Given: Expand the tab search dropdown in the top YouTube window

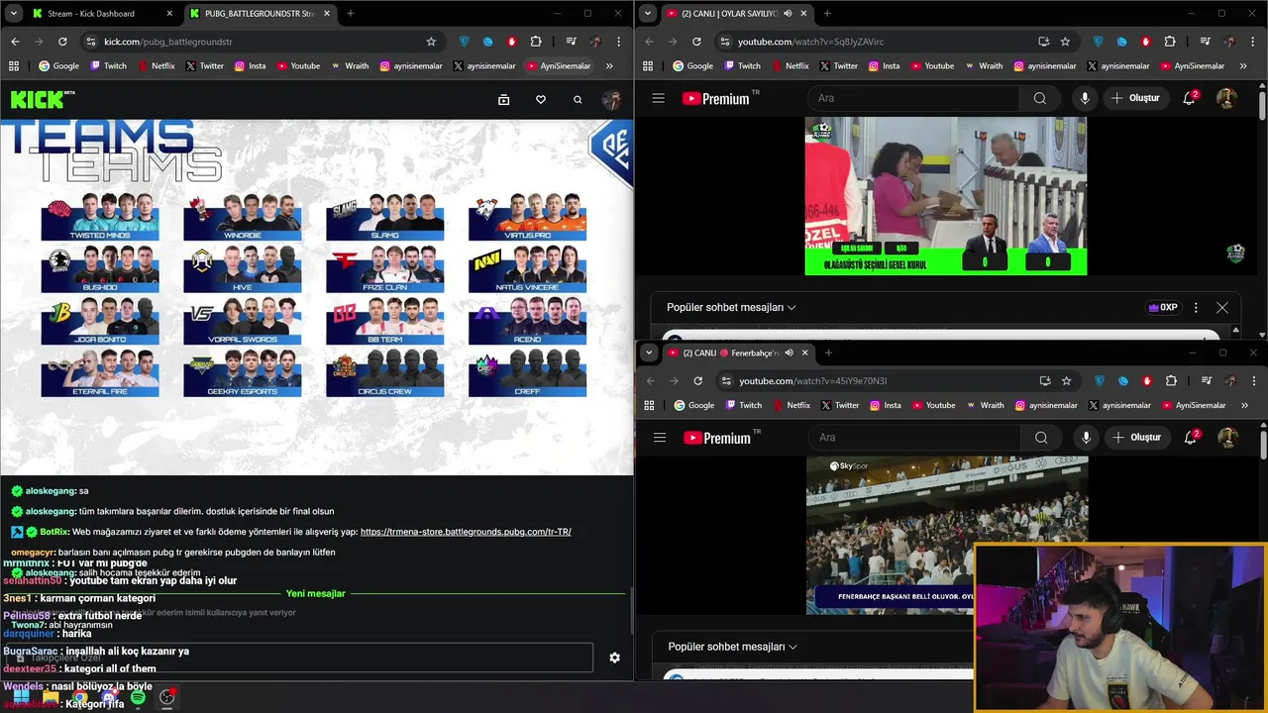Looking at the screenshot, I should point(648,14).
